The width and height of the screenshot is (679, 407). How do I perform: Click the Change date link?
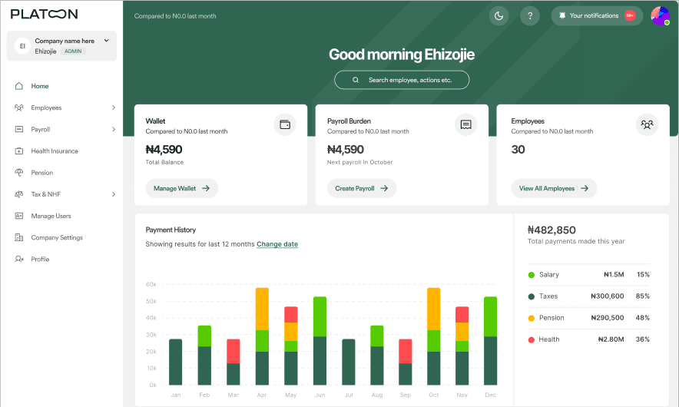[x=277, y=244]
